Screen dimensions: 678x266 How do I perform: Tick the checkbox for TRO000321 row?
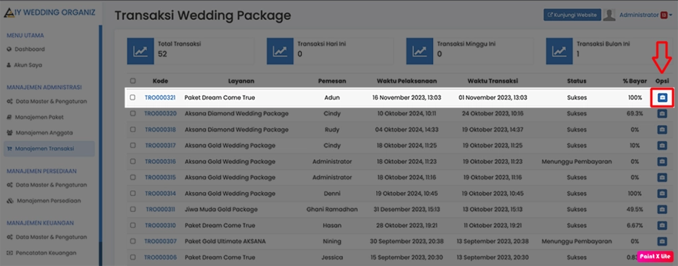click(x=132, y=98)
